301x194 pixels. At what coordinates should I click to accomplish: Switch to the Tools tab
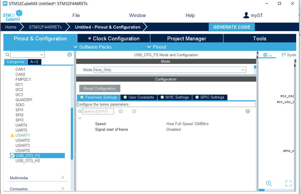tap(259, 38)
